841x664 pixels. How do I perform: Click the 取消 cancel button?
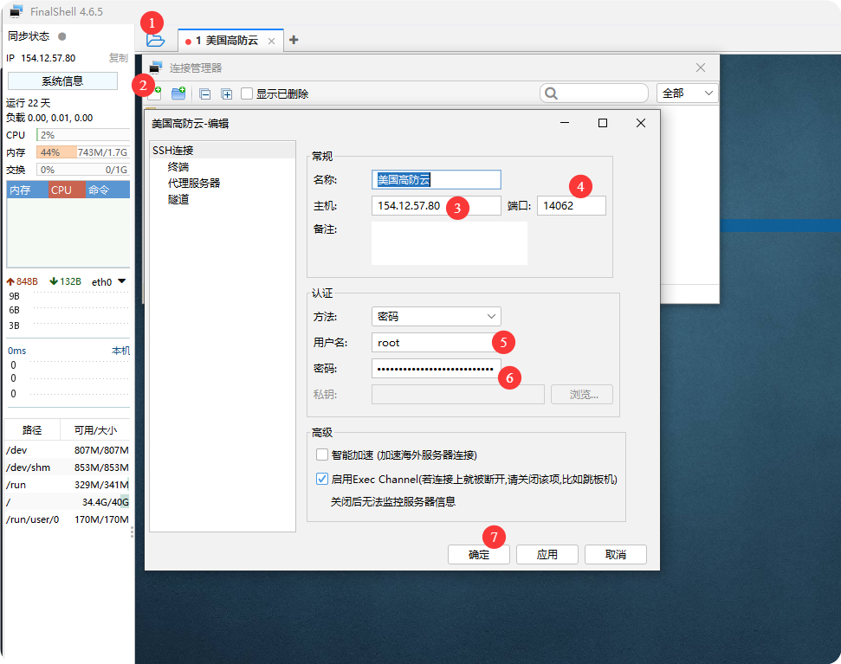615,555
